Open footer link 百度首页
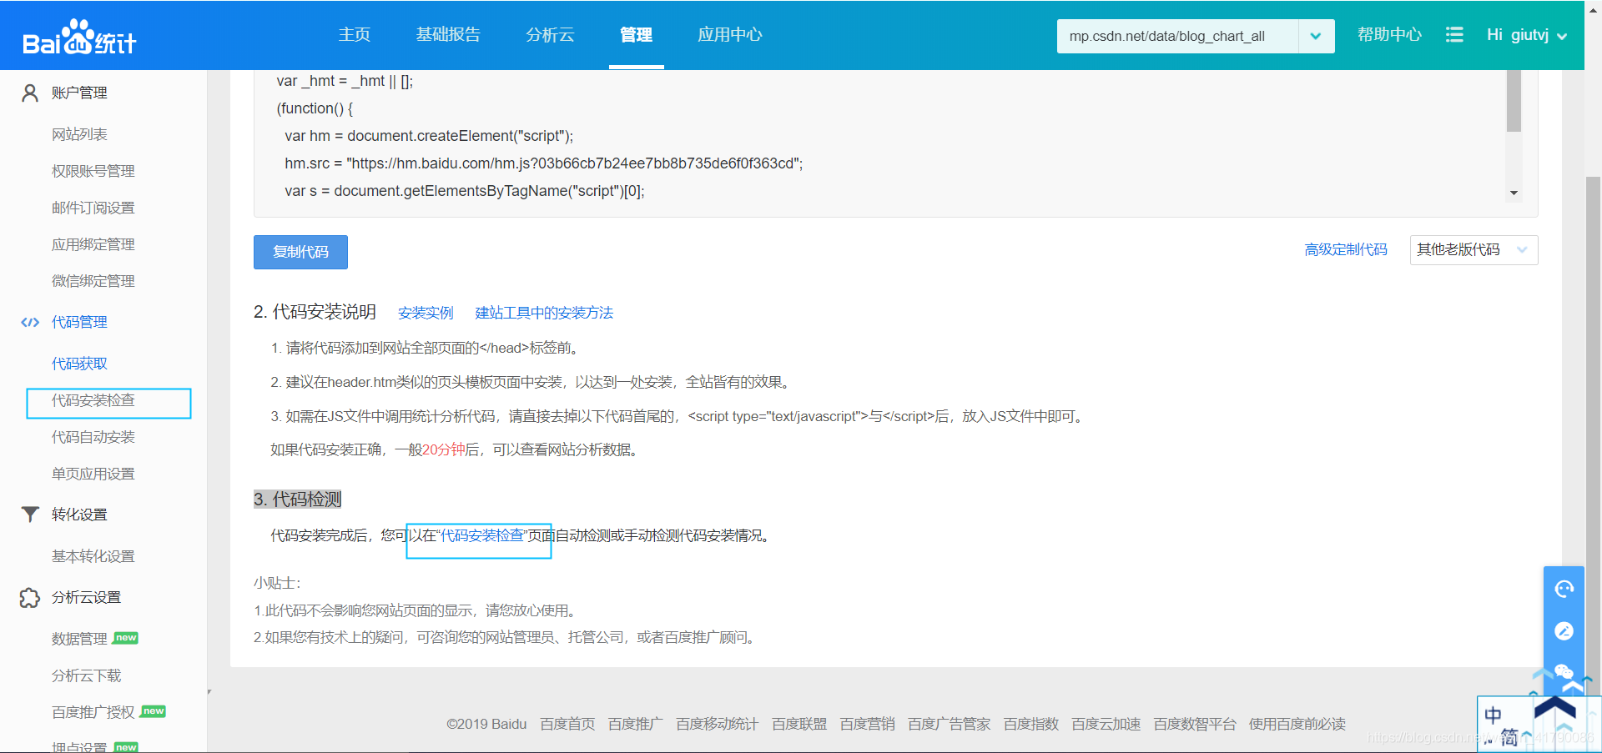The height and width of the screenshot is (753, 1602). [567, 724]
